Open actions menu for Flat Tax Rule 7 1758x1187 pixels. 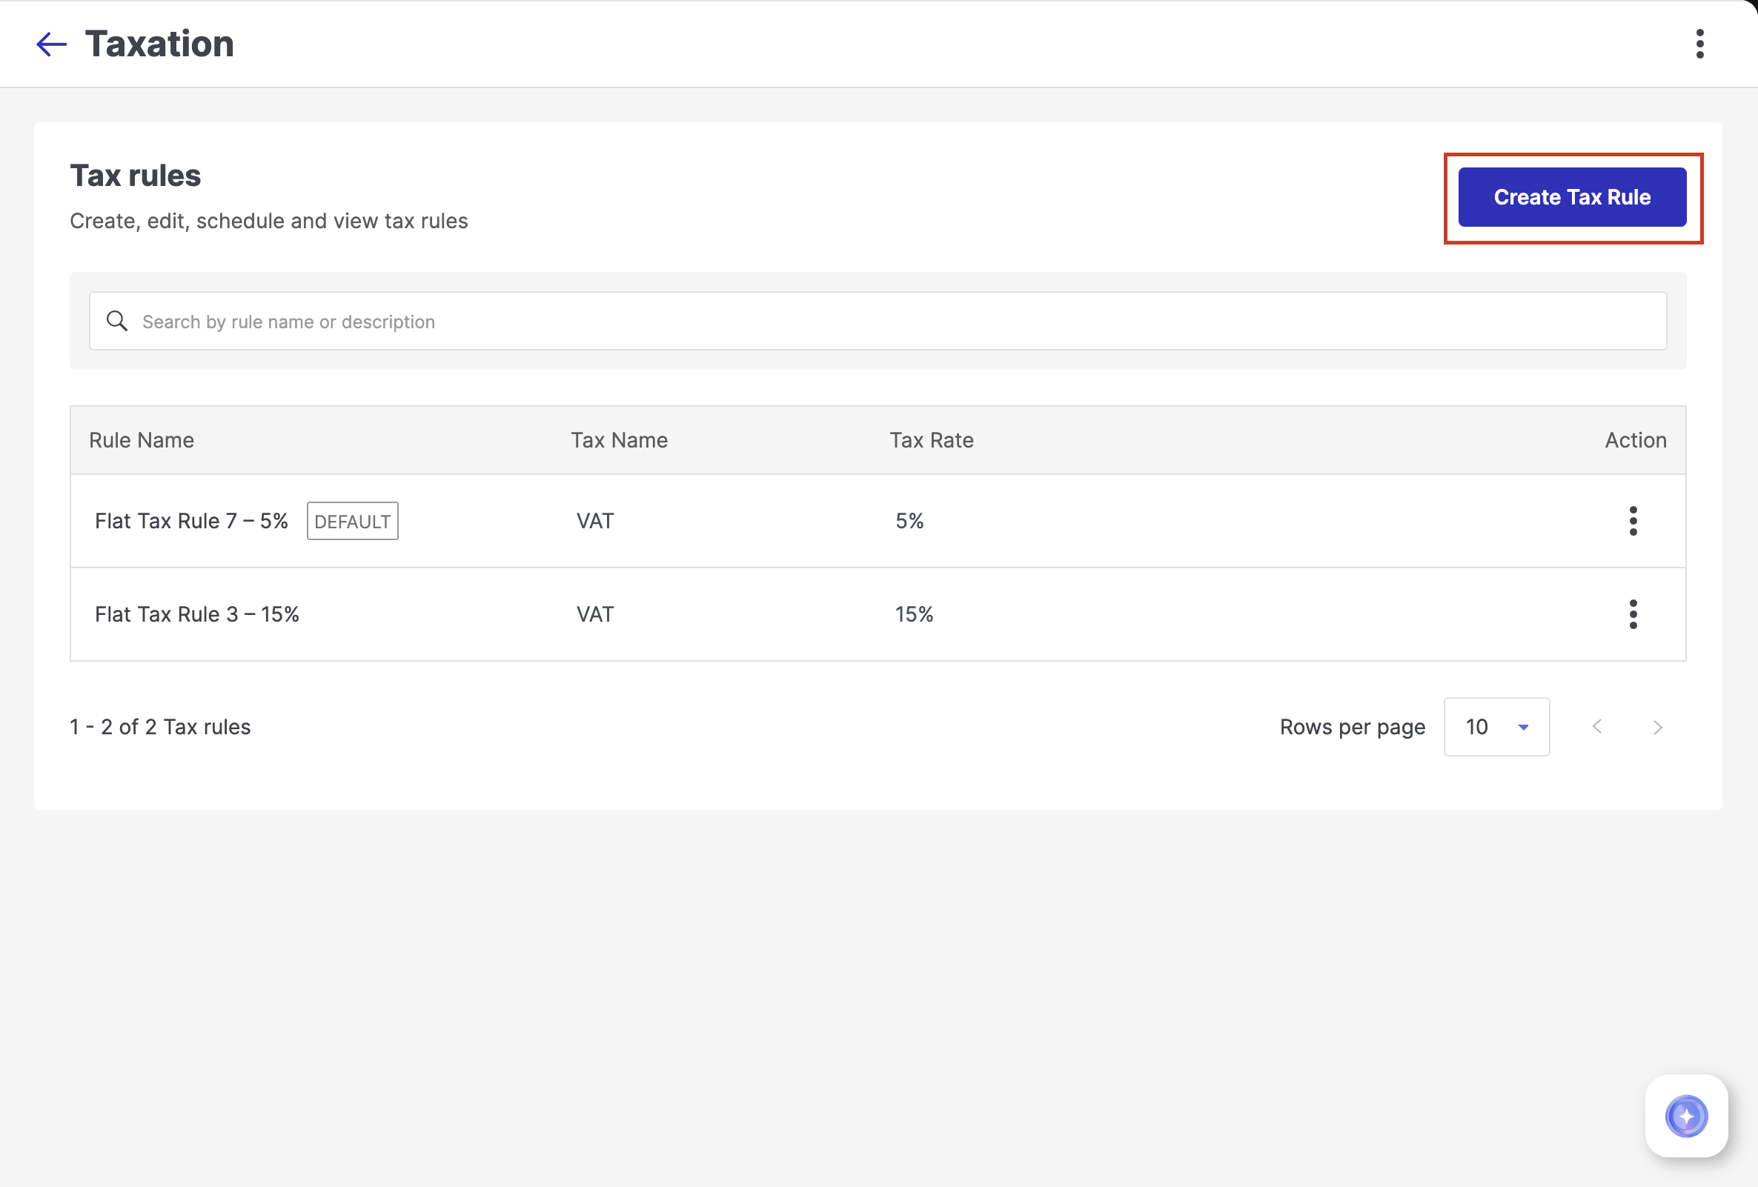[1633, 521]
